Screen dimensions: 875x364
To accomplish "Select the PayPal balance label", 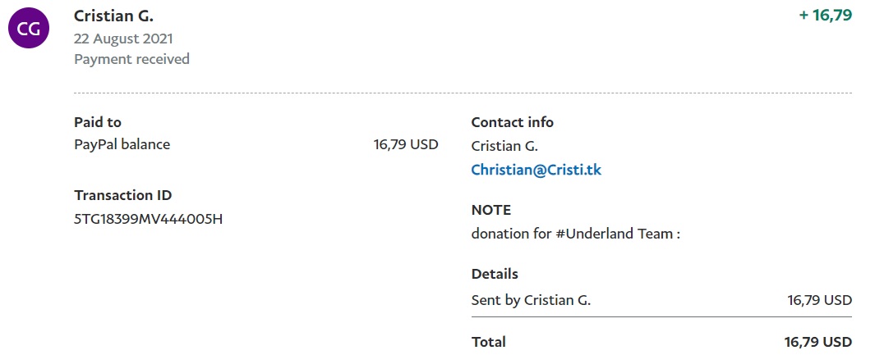I will click(122, 144).
